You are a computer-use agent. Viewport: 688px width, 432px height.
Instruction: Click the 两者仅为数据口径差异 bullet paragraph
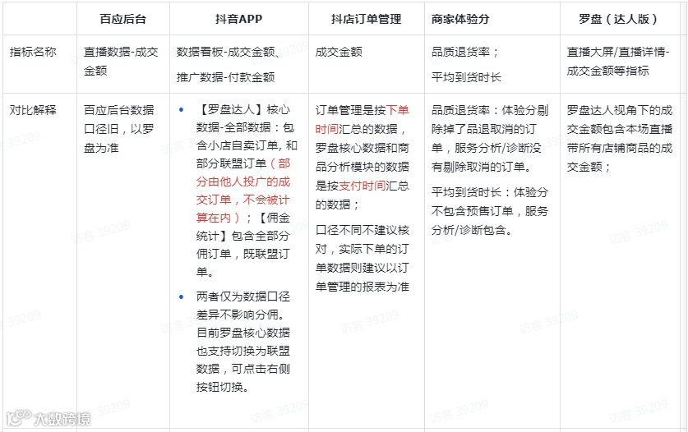[x=243, y=342]
